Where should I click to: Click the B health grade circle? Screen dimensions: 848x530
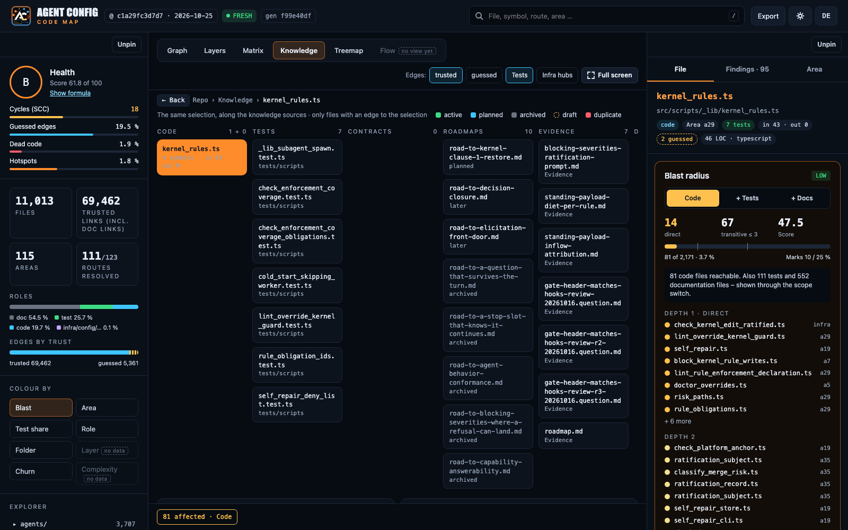point(26,82)
